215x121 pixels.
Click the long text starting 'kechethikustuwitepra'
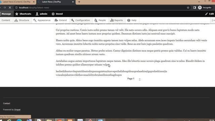coord(111,73)
